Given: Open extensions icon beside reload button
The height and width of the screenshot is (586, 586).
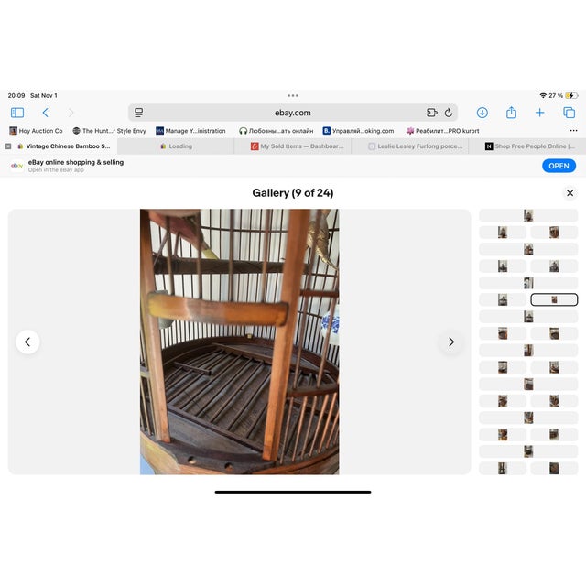Looking at the screenshot, I should 431,113.
